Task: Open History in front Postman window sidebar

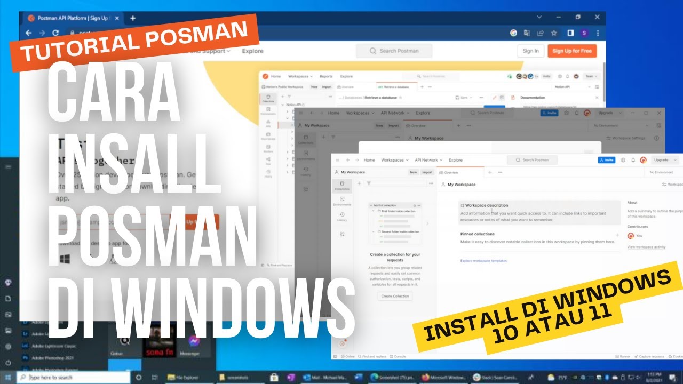Action: click(342, 217)
